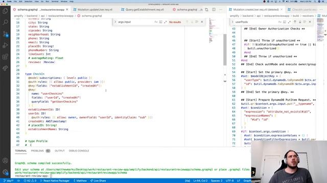Screen dimensions: 327x183
Task: Click previous match arrow in args.input find
Action: 187,22
